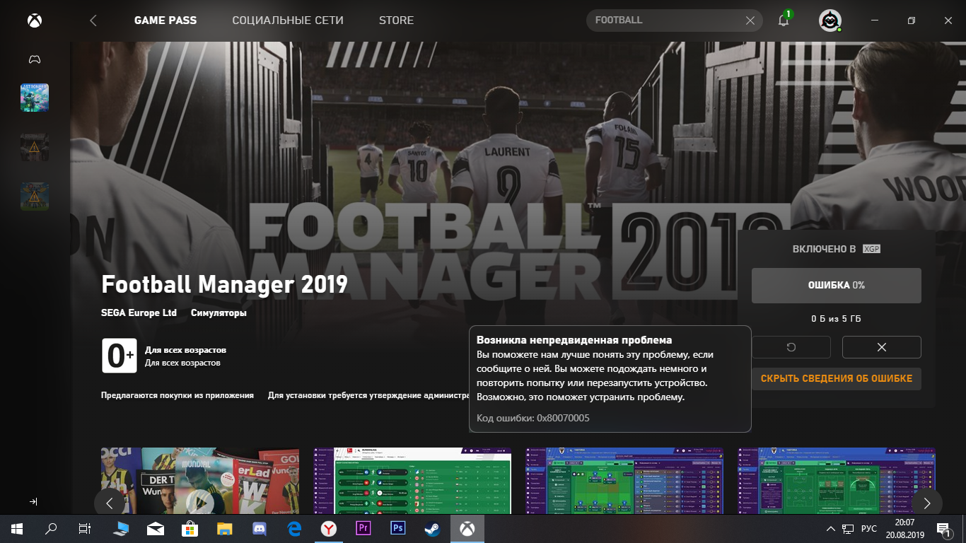The height and width of the screenshot is (543, 966).
Task: Open Task View
Action: click(85, 528)
